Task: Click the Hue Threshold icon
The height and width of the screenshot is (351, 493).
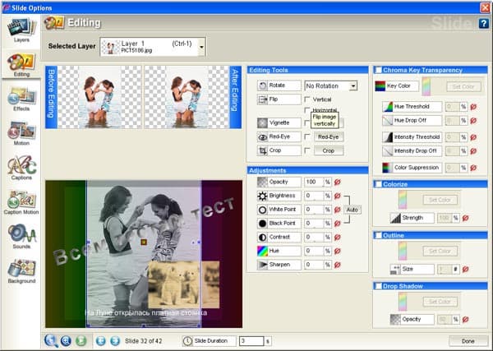Action: 387,107
